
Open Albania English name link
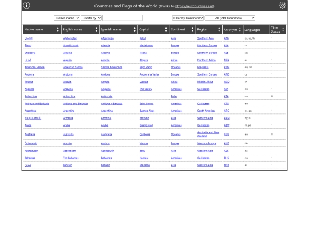(x=68, y=53)
